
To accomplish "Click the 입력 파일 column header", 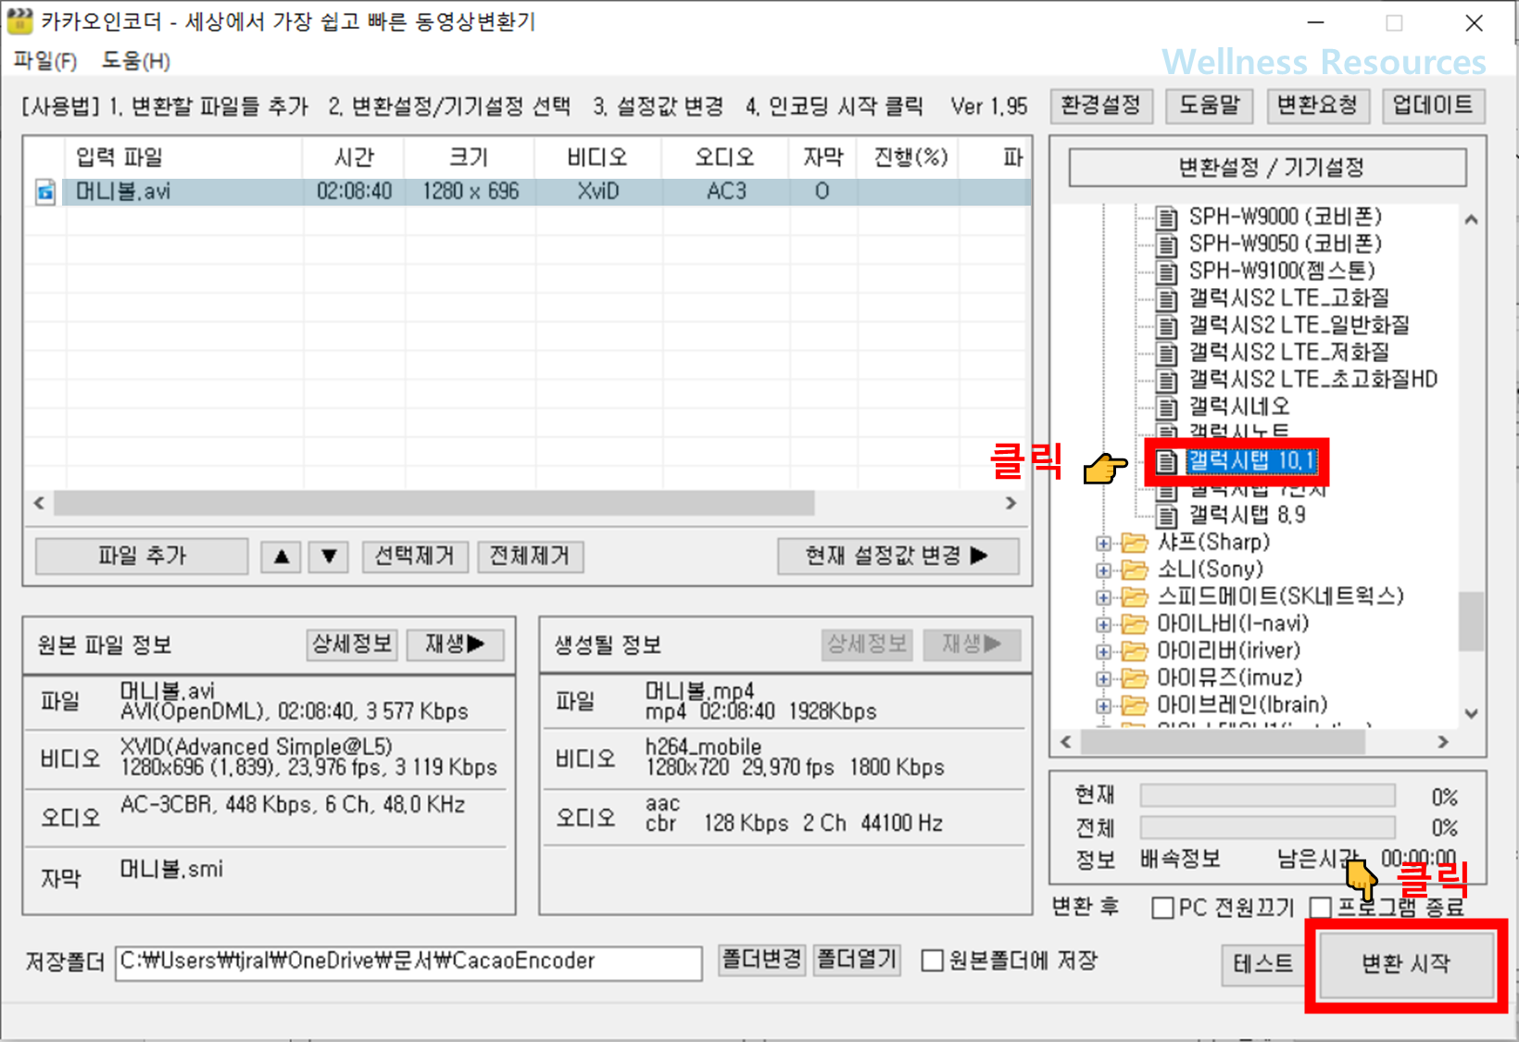I will click(x=183, y=157).
